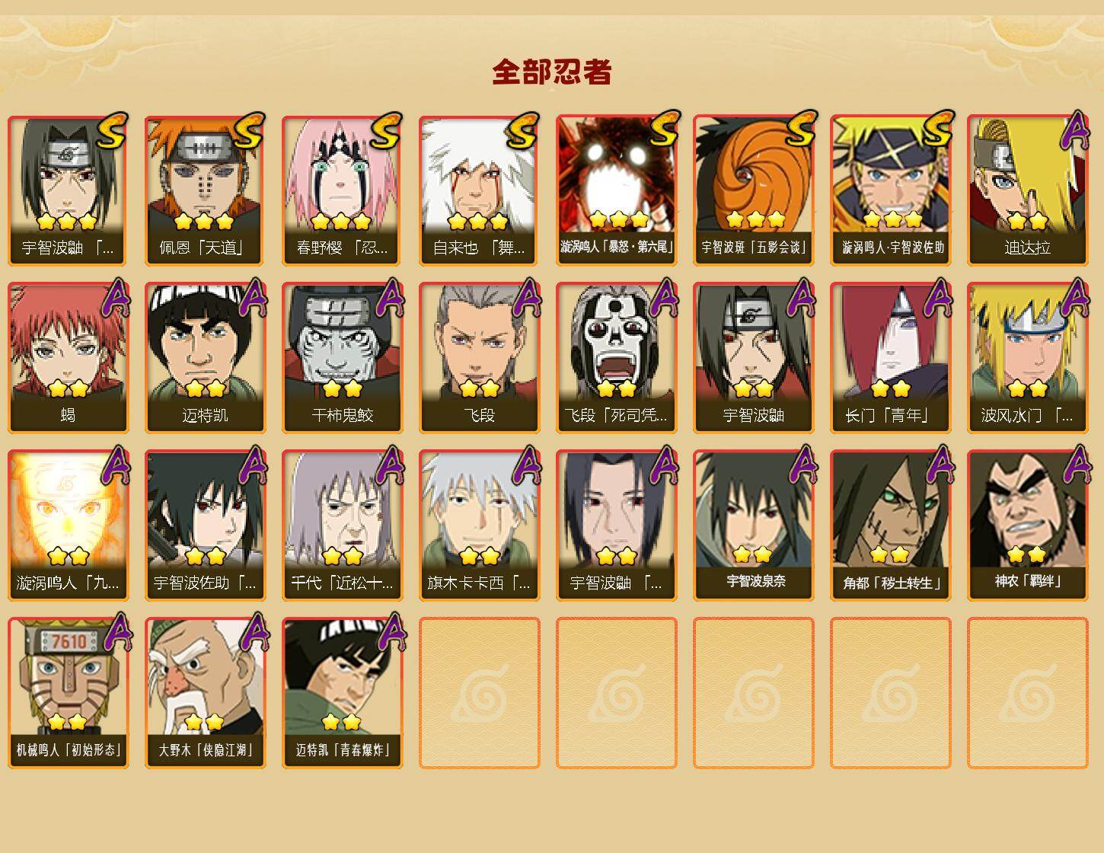Open the 迈特凯「青春爆炸」 card
This screenshot has height=853, width=1104.
click(x=342, y=693)
